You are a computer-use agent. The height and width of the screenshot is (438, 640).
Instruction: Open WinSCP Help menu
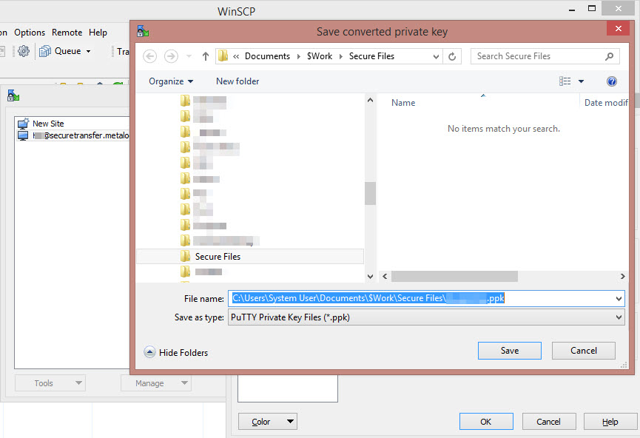click(x=98, y=33)
